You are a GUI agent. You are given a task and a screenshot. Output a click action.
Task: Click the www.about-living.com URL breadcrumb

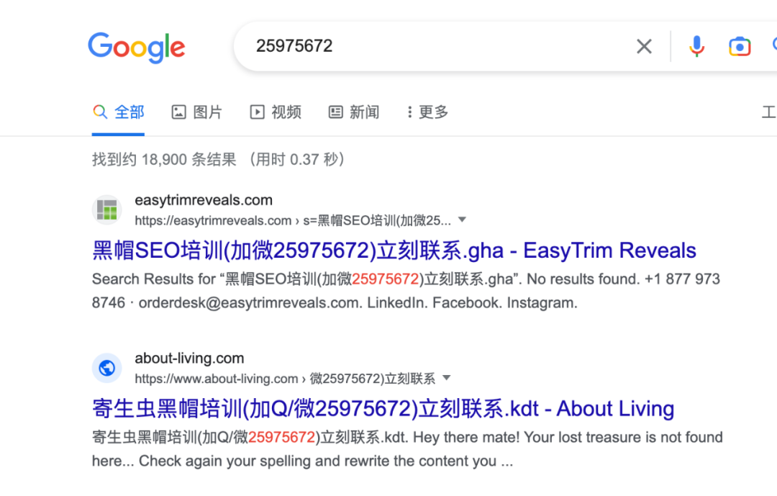[285, 379]
